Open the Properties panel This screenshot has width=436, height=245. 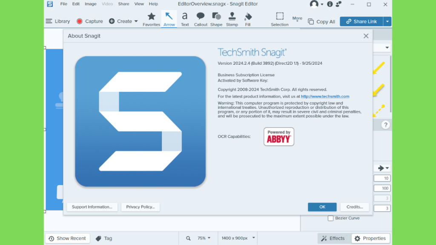coord(370,238)
